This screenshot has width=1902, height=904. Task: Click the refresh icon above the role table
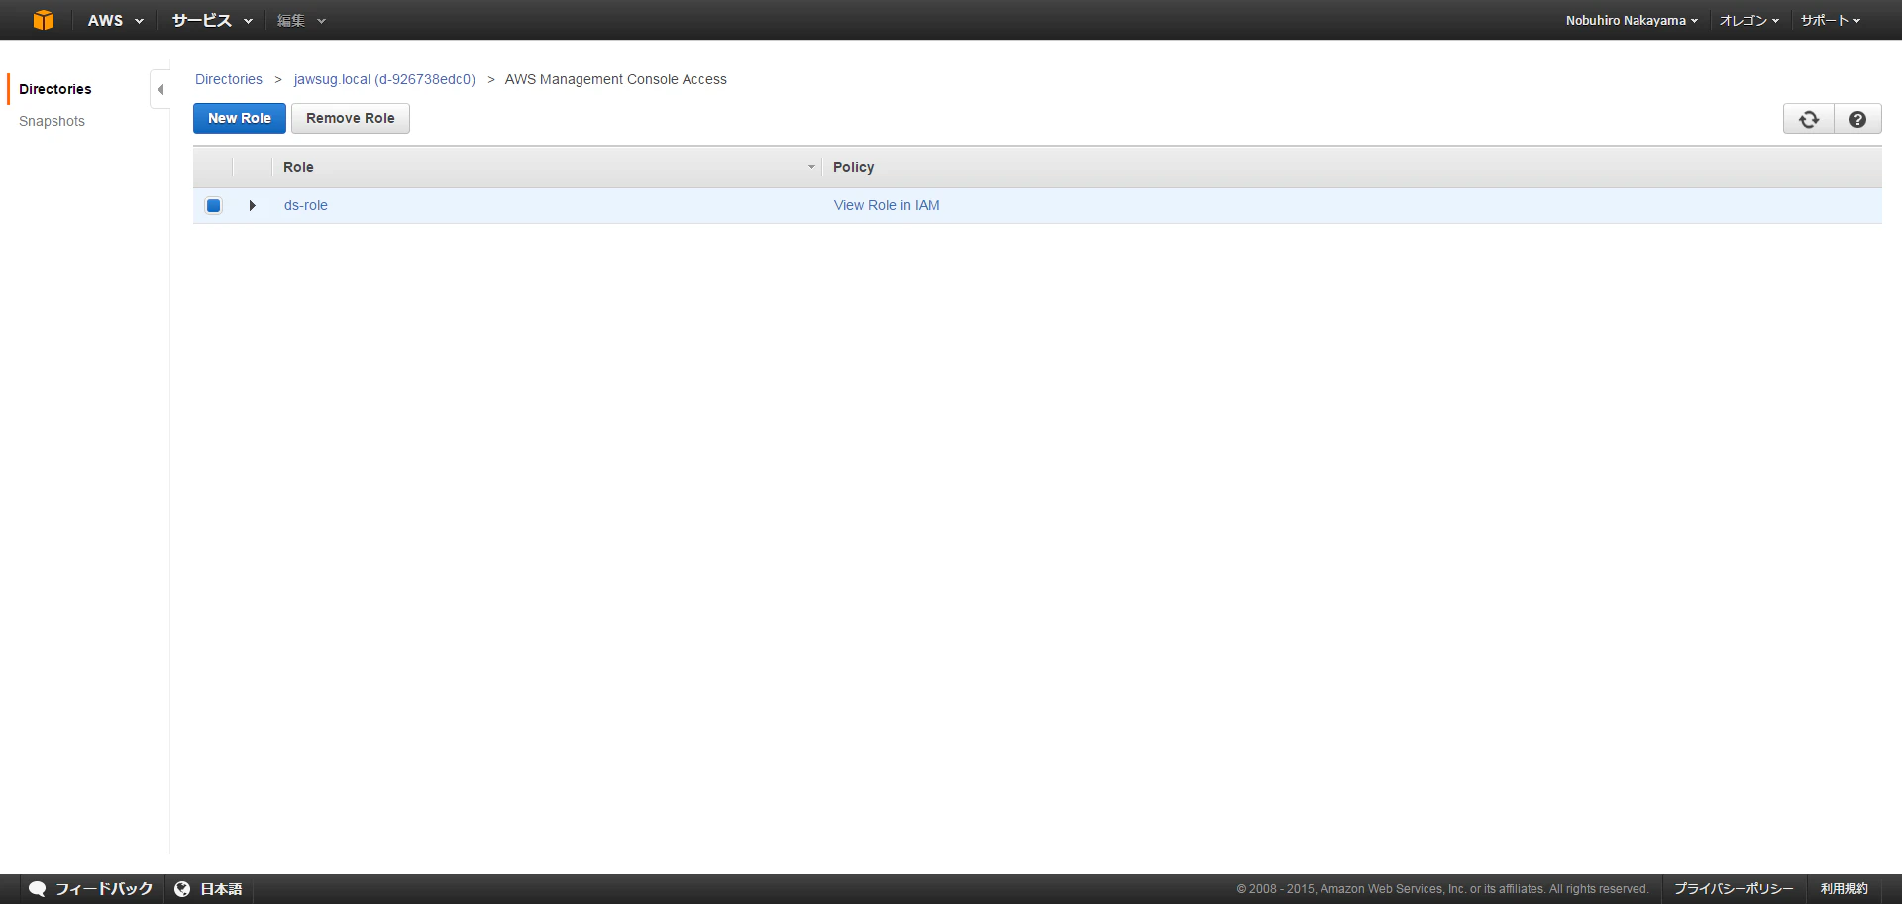pyautogui.click(x=1808, y=118)
